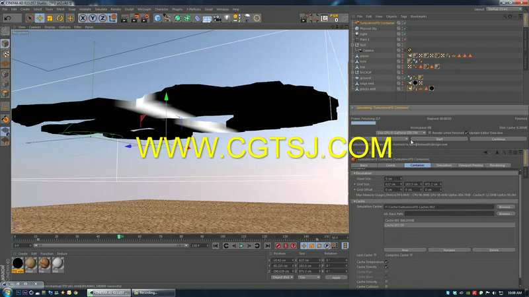529x297 pixels.
Task: Toggle the X axis lock
Action: tap(83, 18)
